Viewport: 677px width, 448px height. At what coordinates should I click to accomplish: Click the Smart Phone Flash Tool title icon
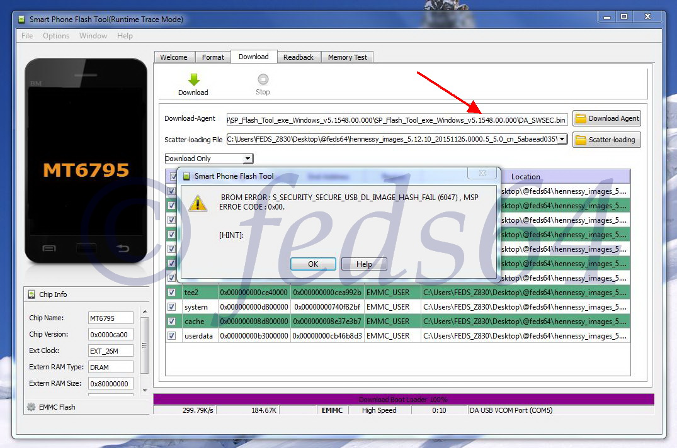pos(21,20)
